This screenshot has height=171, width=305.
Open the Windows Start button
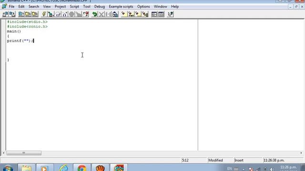click(x=8, y=168)
